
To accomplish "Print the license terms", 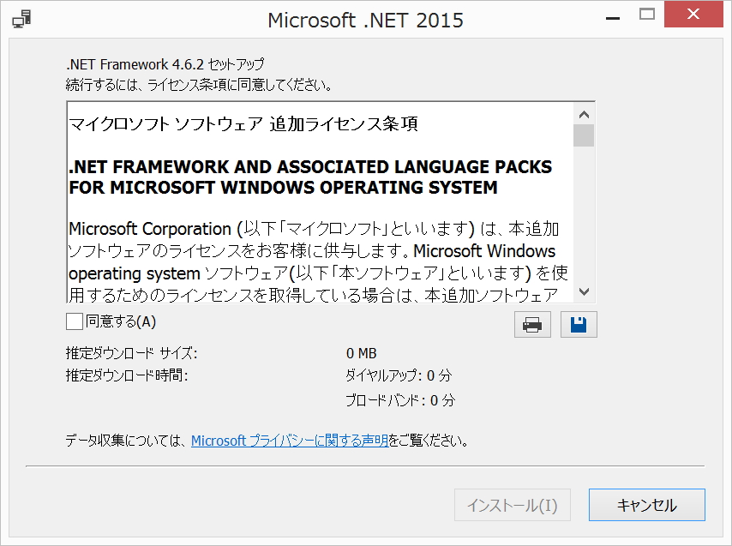I will pyautogui.click(x=532, y=324).
